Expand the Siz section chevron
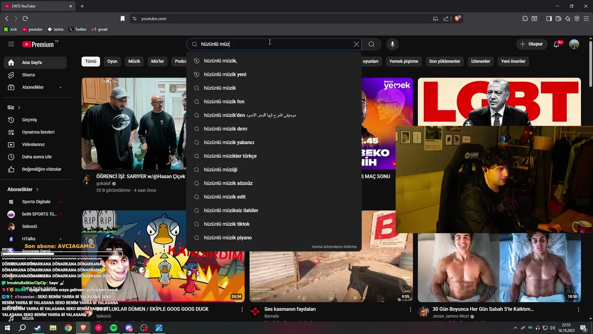This screenshot has height=334, width=593. coord(19,108)
